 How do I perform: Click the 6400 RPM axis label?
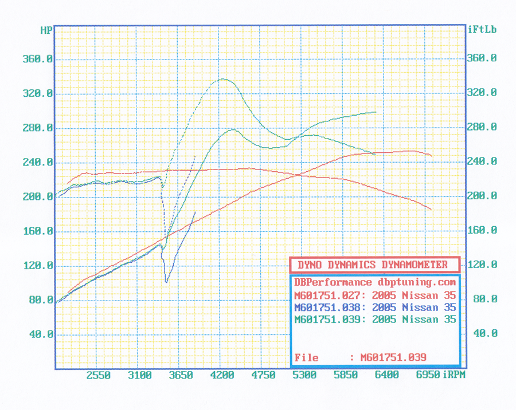point(386,375)
